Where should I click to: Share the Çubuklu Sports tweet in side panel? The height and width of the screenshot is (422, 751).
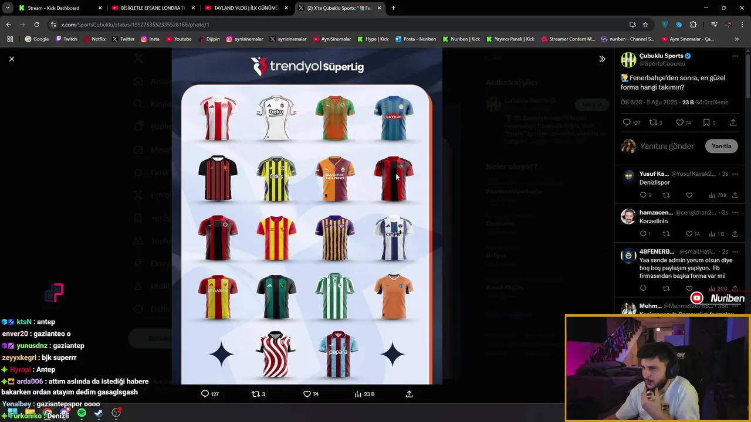[x=733, y=122]
